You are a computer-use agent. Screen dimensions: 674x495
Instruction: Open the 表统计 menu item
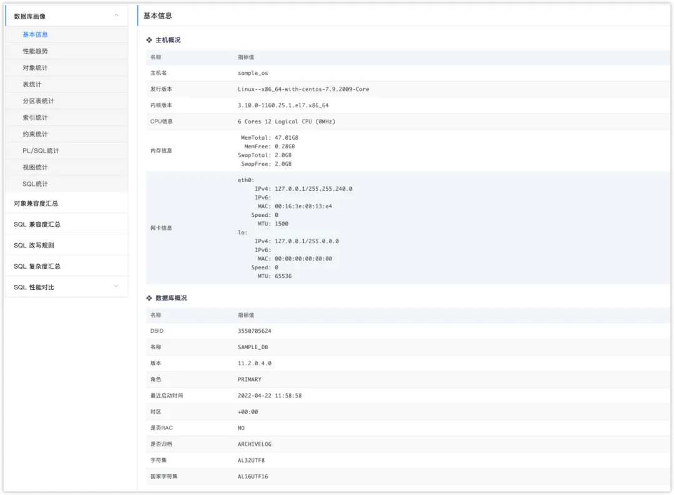click(x=32, y=84)
